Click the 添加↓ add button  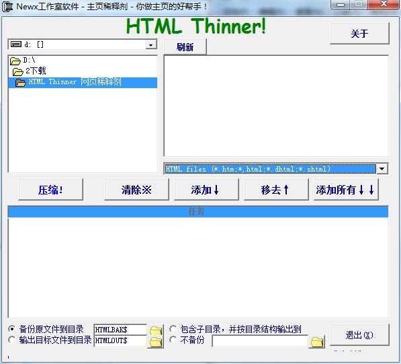click(206, 190)
